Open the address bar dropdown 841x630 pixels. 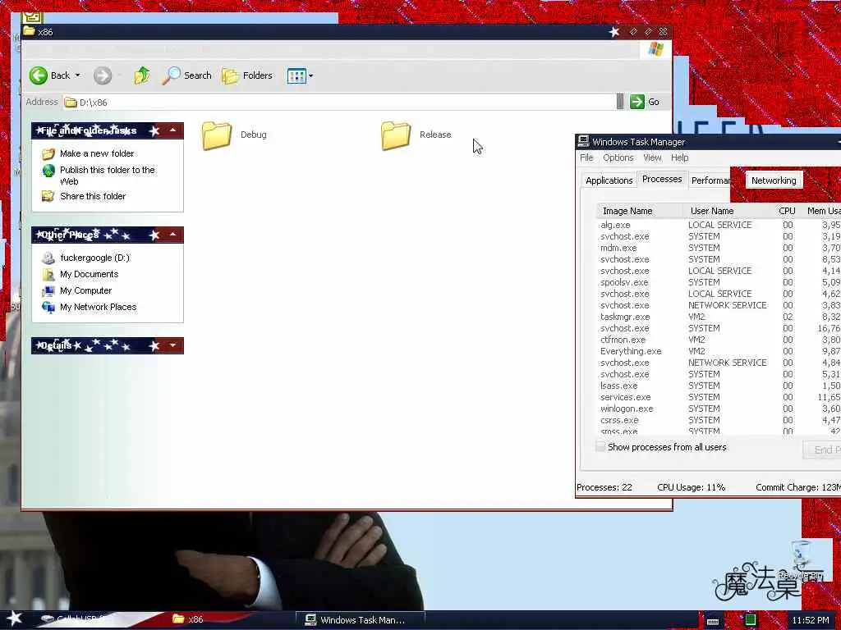[x=620, y=102]
